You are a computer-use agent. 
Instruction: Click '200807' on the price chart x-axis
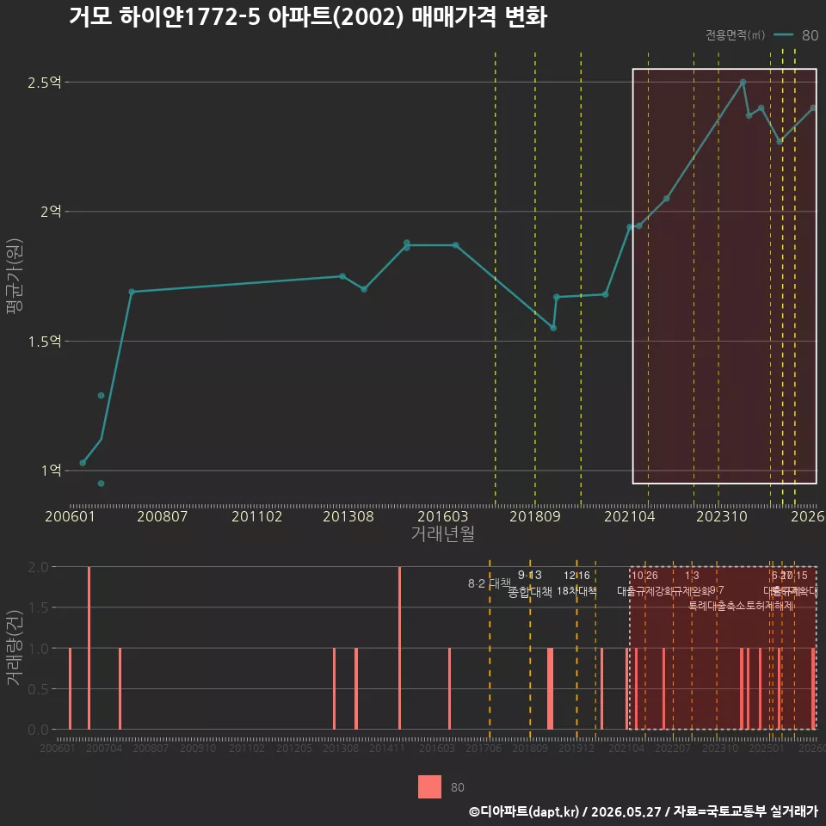[x=163, y=516]
